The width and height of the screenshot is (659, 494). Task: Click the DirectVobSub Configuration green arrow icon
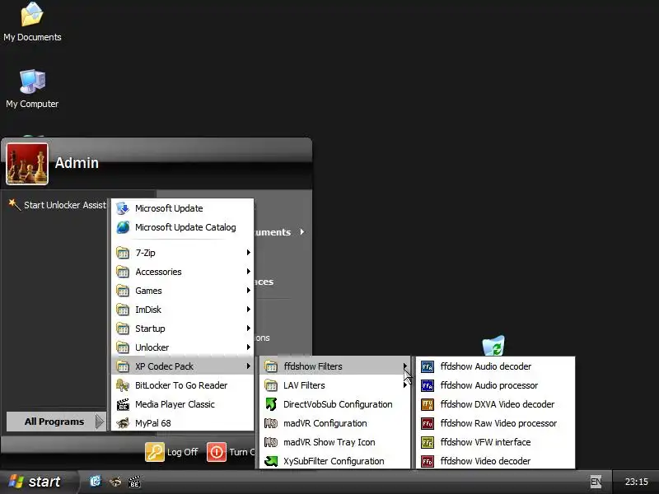pyautogui.click(x=271, y=404)
